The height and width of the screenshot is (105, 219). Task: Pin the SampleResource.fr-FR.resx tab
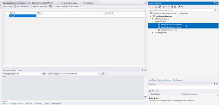[x=27, y=3]
